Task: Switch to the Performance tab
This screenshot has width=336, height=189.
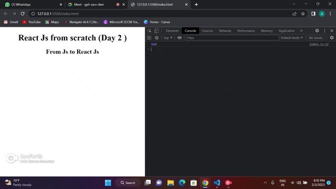Action: 246,30
